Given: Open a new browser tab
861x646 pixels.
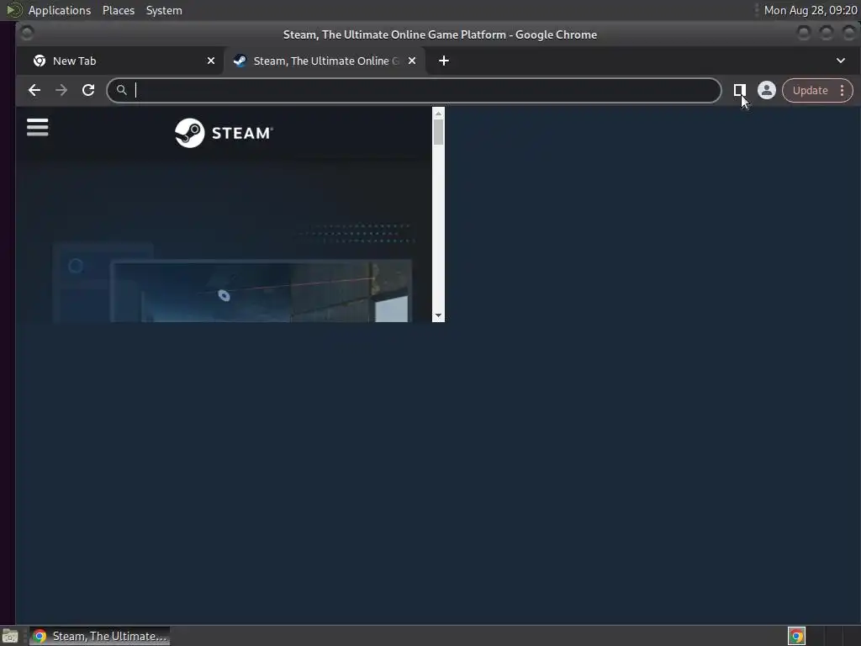Looking at the screenshot, I should pos(444,61).
